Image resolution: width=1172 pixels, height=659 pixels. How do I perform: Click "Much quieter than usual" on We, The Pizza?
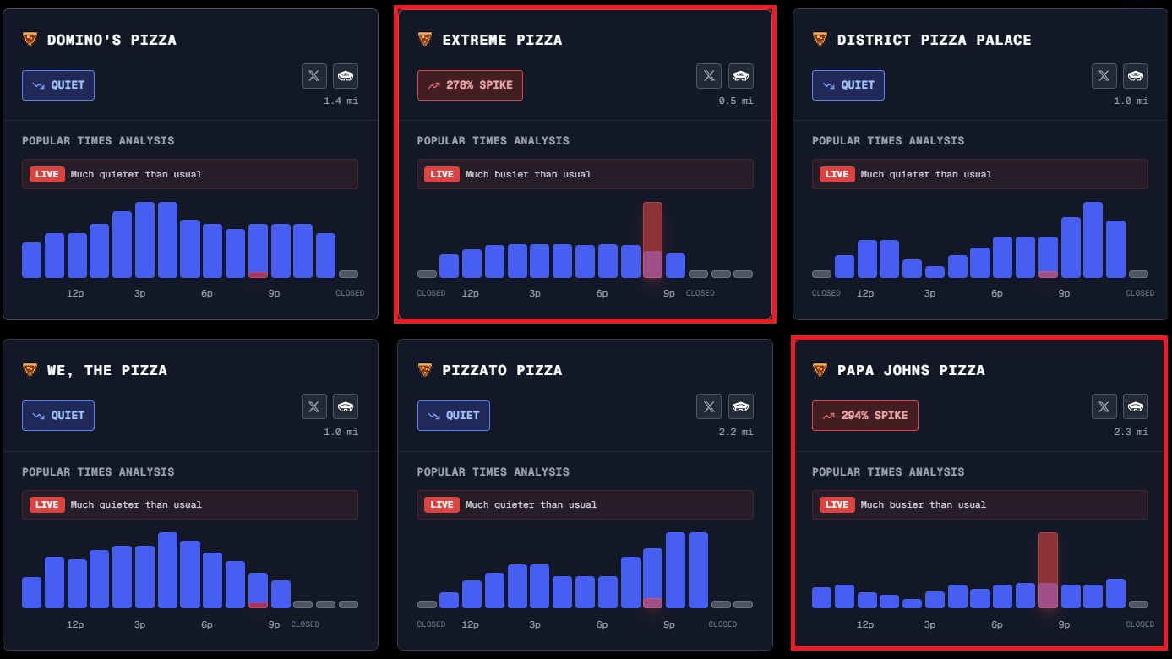pyautogui.click(x=136, y=504)
